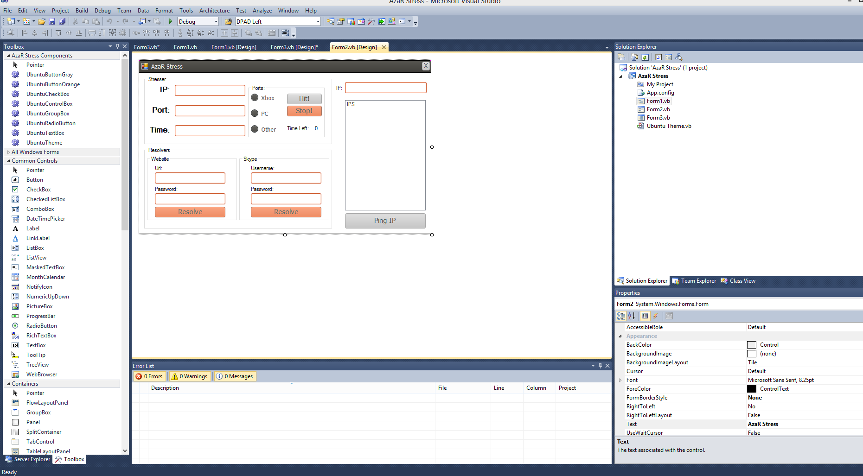Screen dimensions: 863x476
Task: Click View Designer icon in Solution Explorer
Action: (668, 57)
